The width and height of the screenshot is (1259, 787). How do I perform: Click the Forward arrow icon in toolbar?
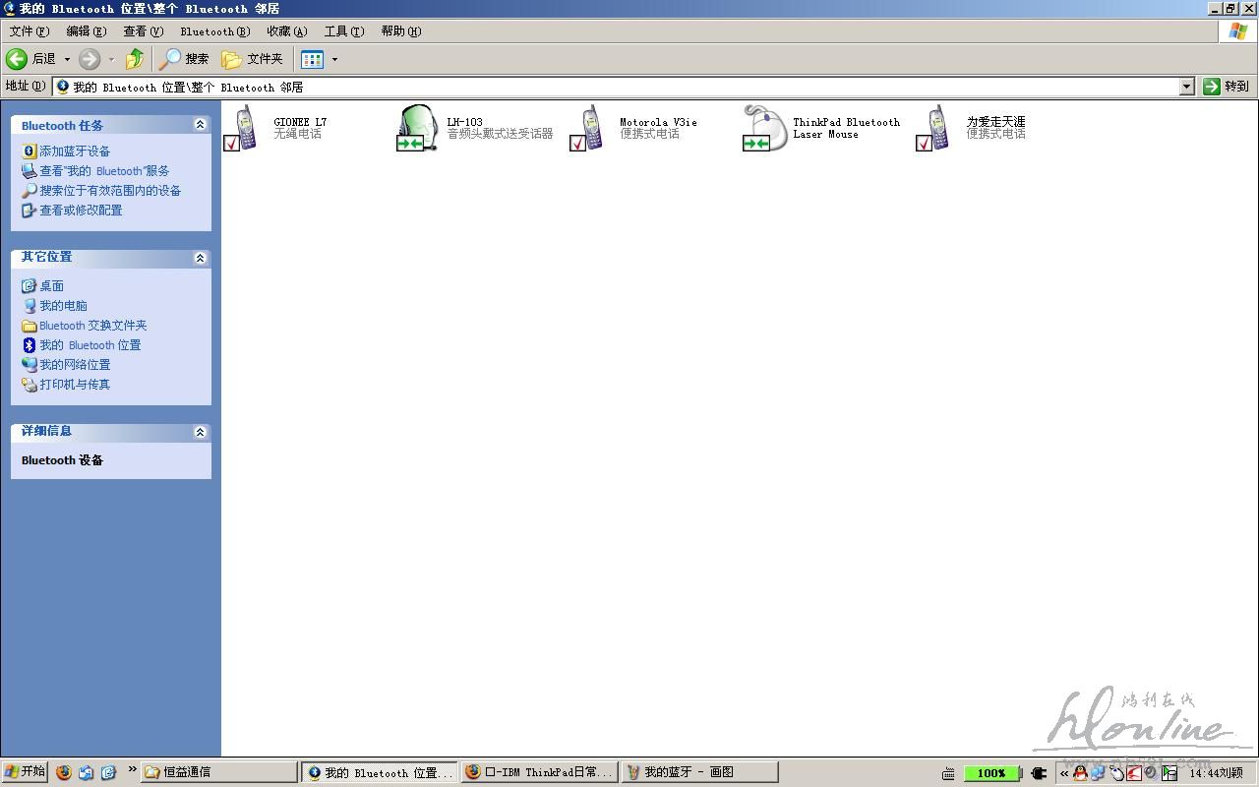pyautogui.click(x=90, y=59)
